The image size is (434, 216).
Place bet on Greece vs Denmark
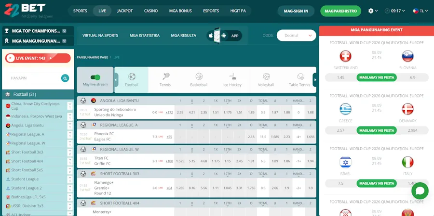click(377, 130)
